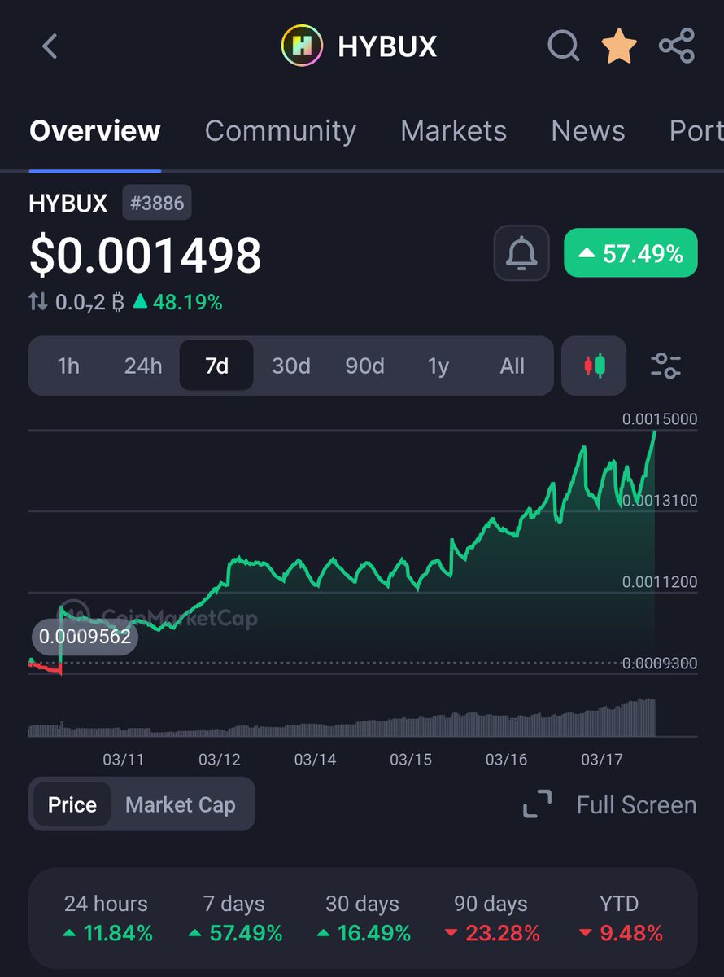Tap the #3886 rank badge
The width and height of the screenshot is (724, 977).
pos(157,203)
